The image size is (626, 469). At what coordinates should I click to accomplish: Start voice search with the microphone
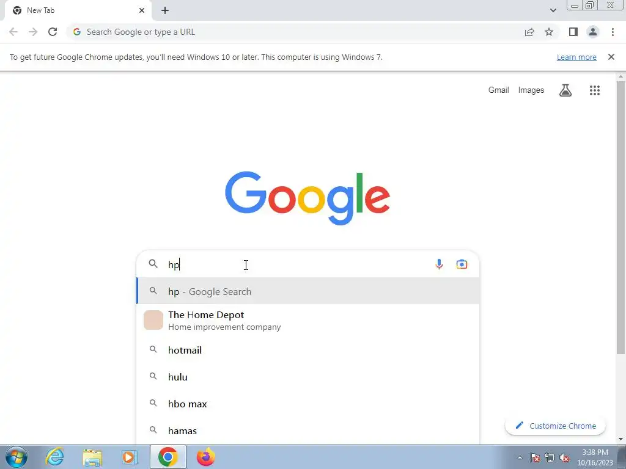[439, 264]
